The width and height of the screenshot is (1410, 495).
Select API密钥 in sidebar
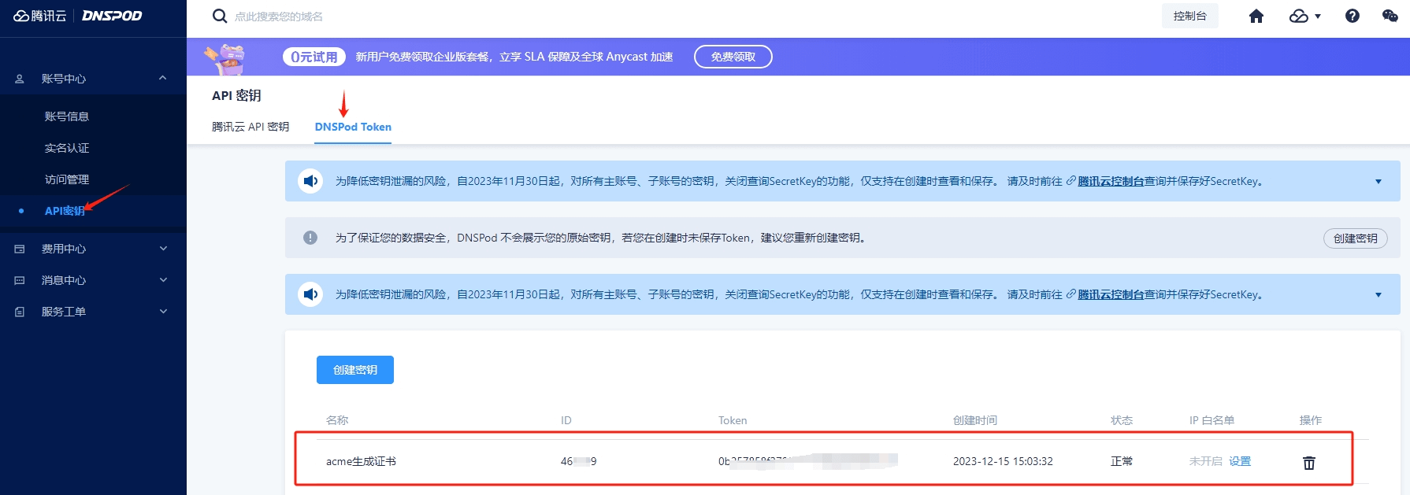(x=65, y=211)
